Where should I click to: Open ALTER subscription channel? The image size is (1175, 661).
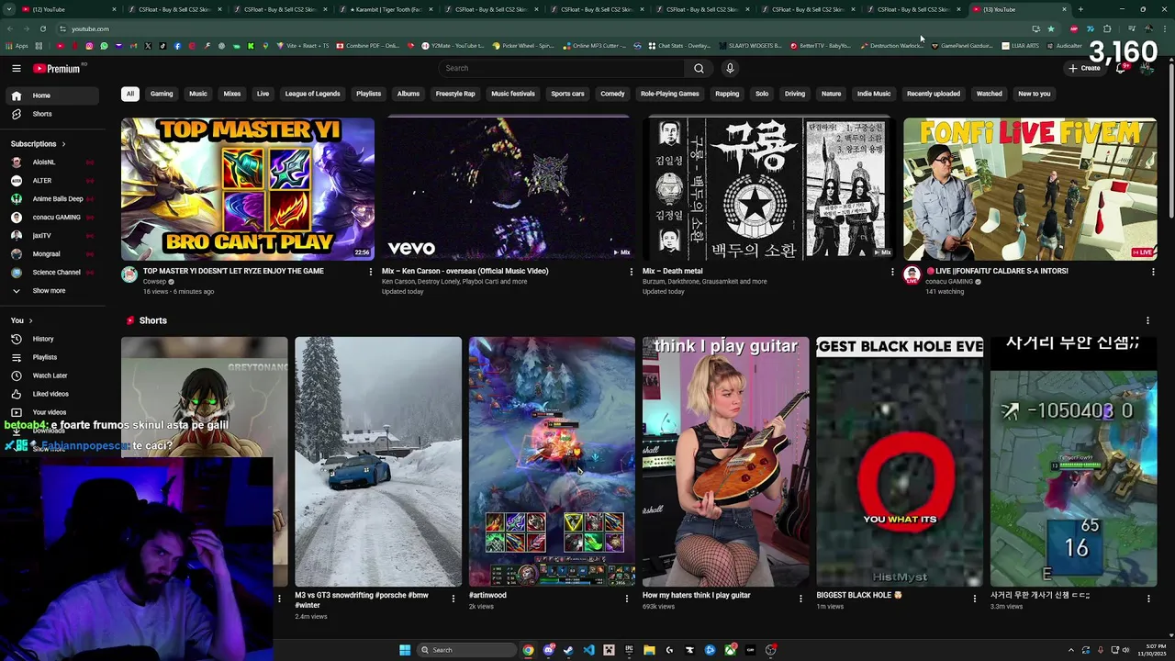tap(50, 181)
